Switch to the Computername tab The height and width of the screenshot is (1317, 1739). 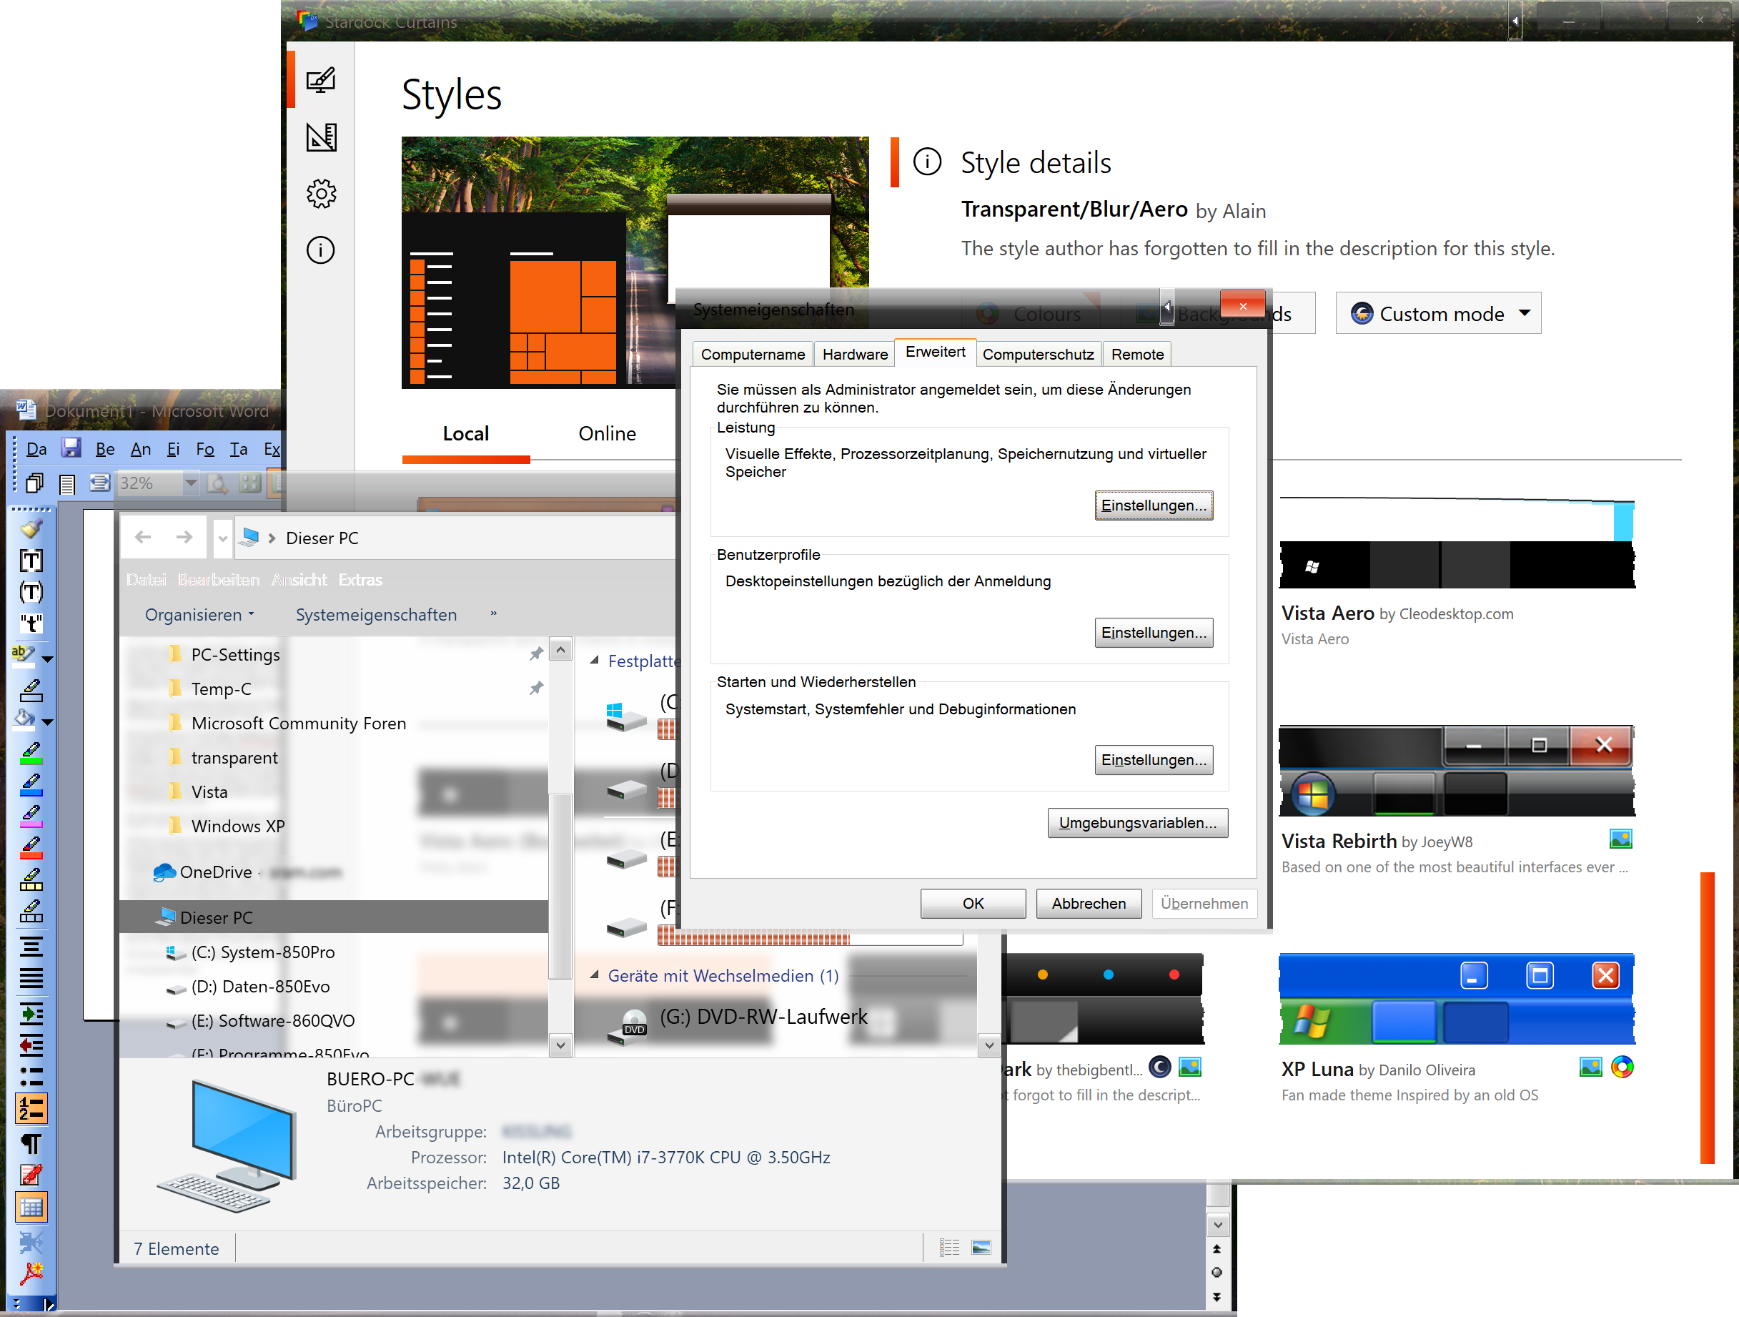pyautogui.click(x=753, y=355)
